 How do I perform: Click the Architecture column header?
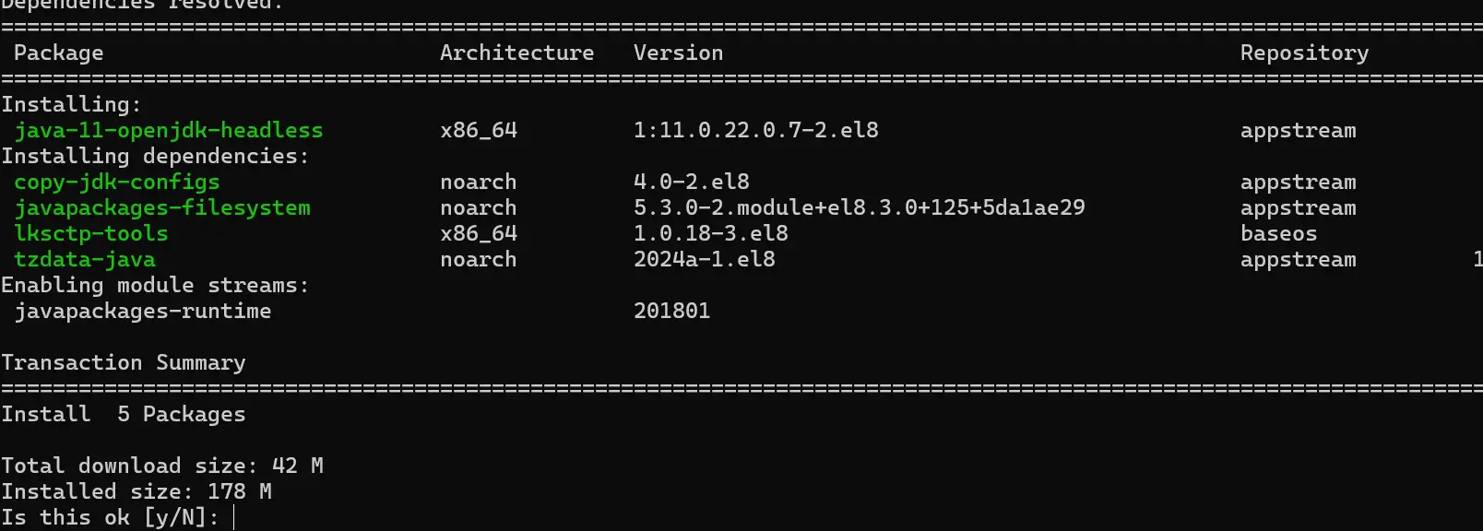pos(517,53)
